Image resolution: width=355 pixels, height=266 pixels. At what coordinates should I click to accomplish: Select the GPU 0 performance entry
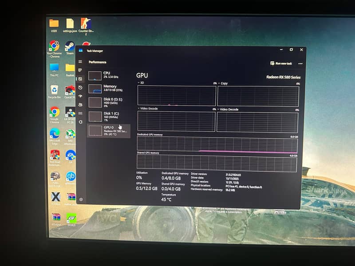pyautogui.click(x=109, y=131)
